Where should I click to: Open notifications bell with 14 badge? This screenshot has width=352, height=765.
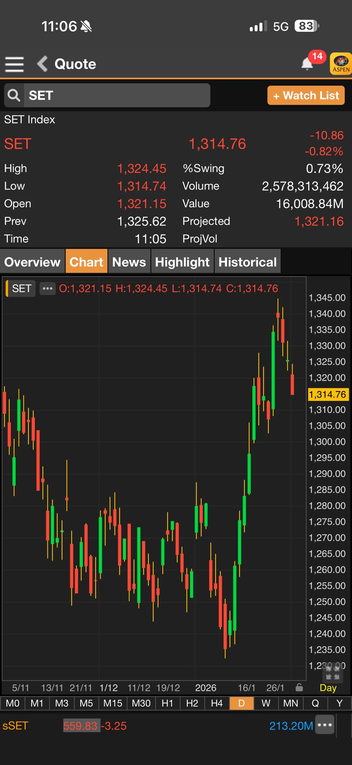pos(308,63)
